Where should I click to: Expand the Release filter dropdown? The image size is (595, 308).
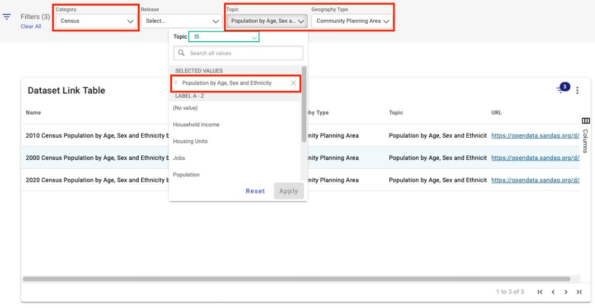coord(181,21)
